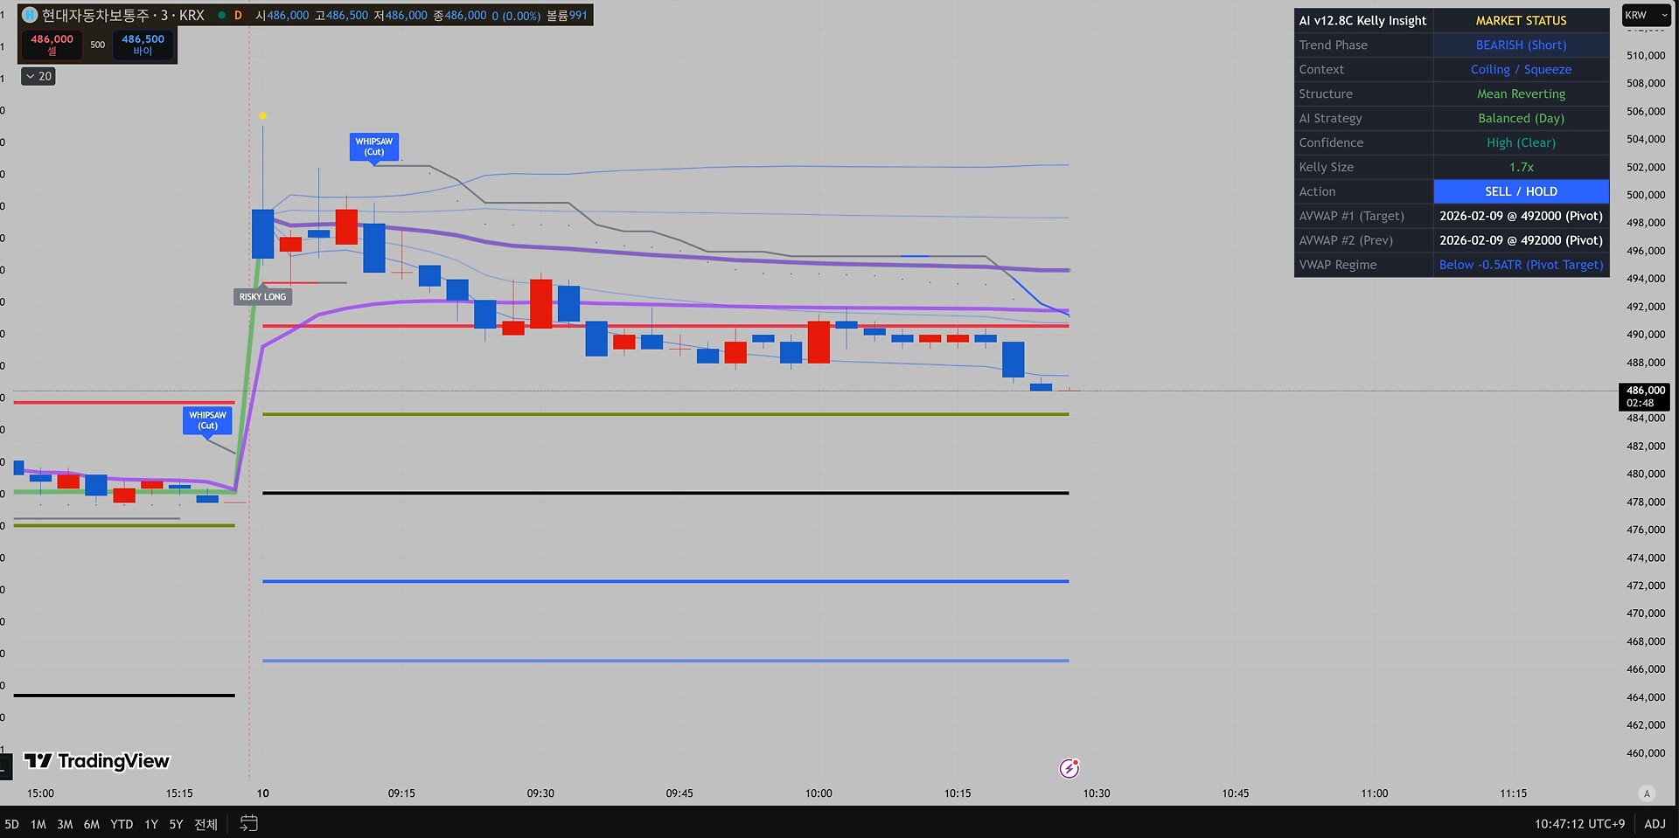Open the go-to-date calendar icon
This screenshot has width=1679, height=838.
pyautogui.click(x=248, y=823)
